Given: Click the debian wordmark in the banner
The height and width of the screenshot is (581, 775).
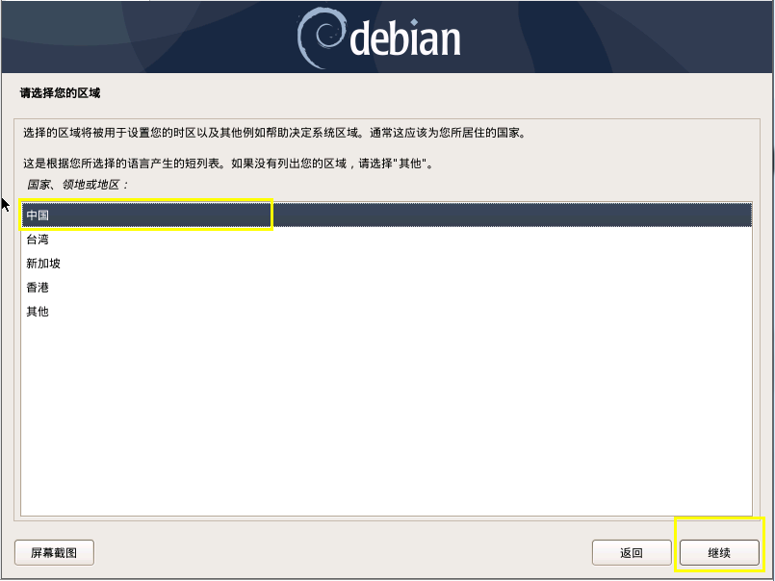Looking at the screenshot, I should coord(405,38).
